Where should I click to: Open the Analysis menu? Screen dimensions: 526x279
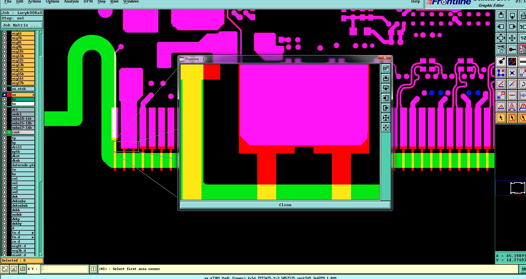tap(71, 1)
